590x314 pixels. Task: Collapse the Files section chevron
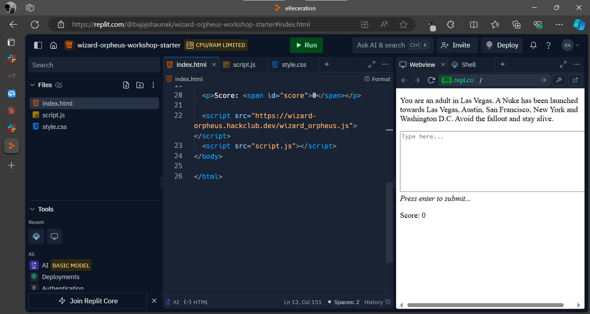coord(32,85)
